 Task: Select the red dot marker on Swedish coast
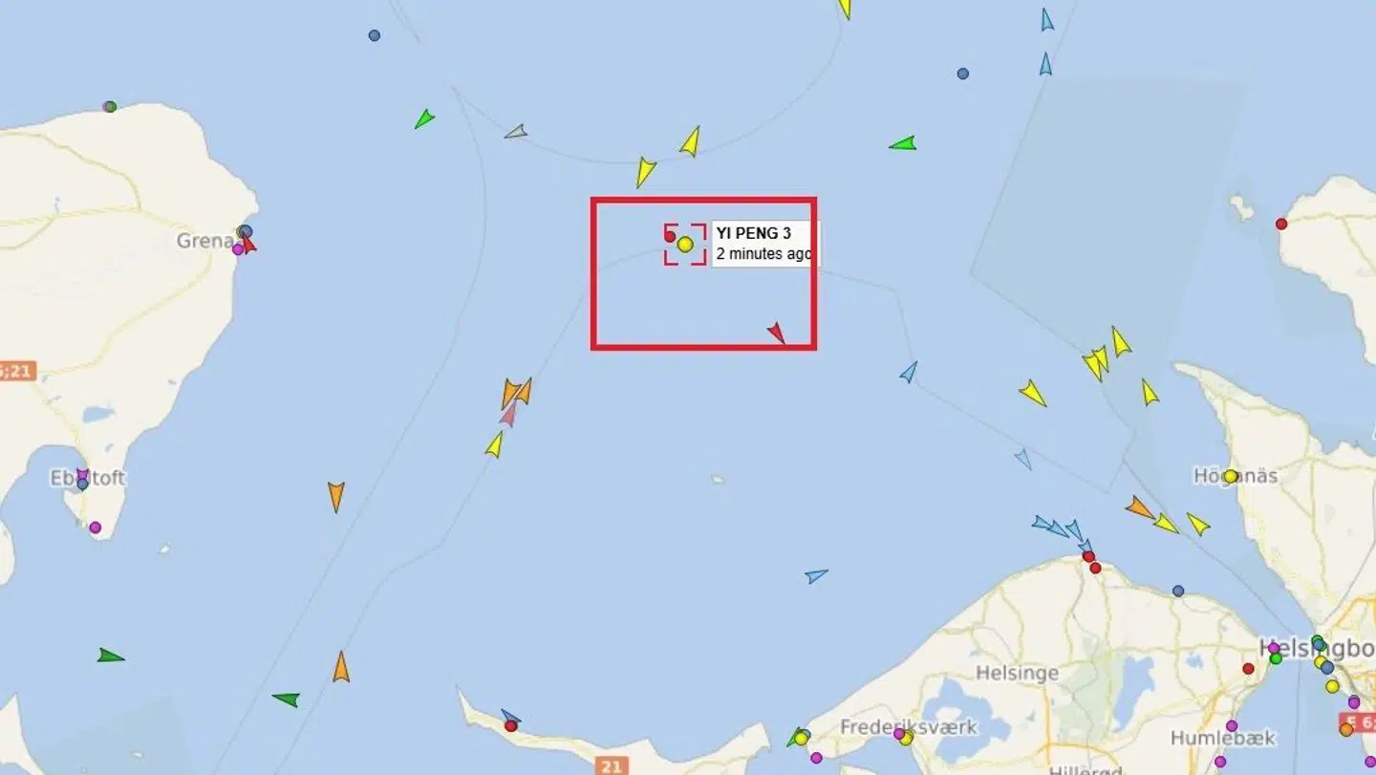point(1281,224)
